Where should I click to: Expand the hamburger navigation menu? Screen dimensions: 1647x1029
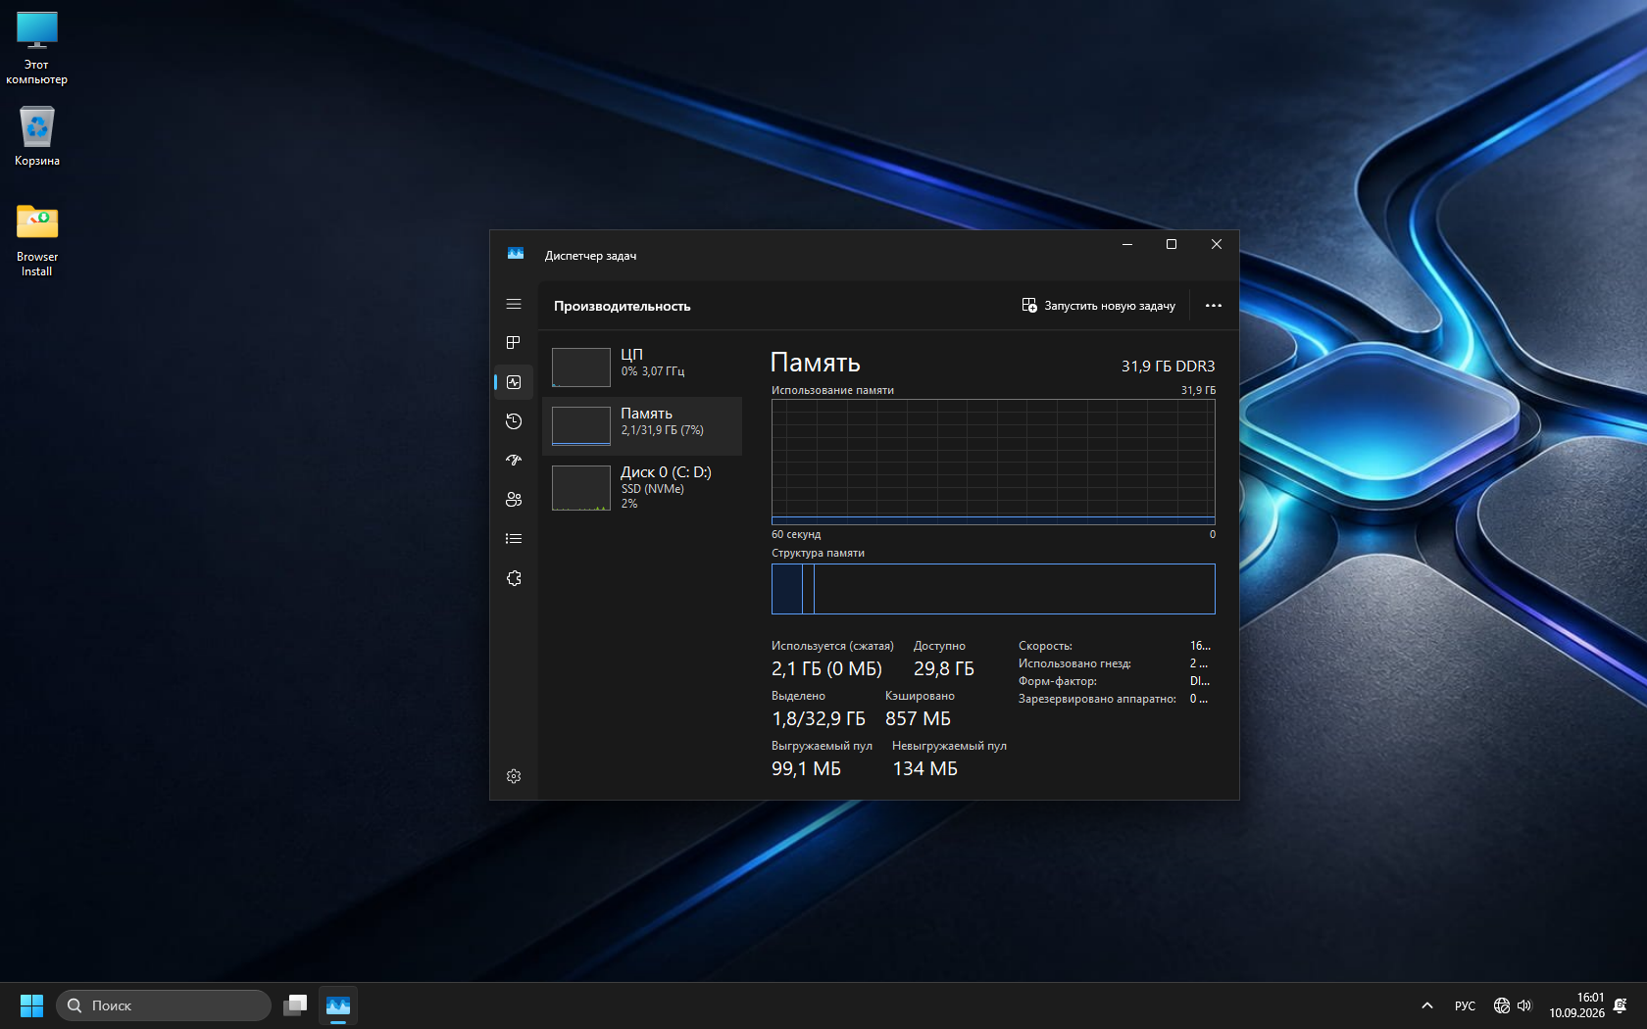tap(514, 304)
